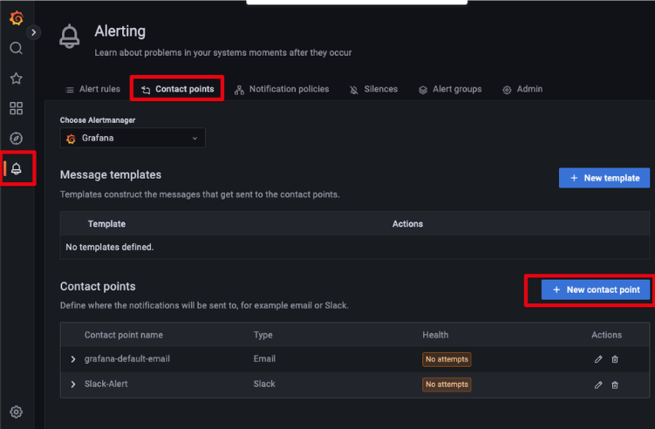655x429 pixels.
Task: Delete the Slack-Alert contact point trash icon
Action: (x=615, y=385)
